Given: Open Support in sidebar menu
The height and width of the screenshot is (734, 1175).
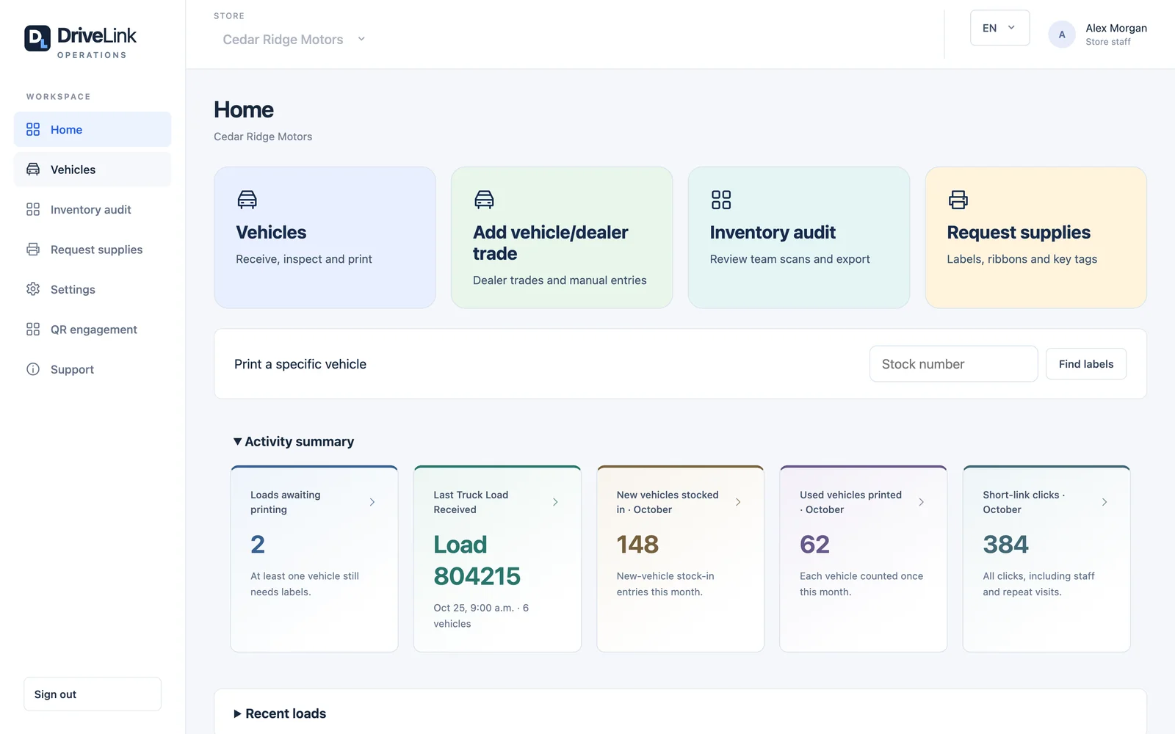Looking at the screenshot, I should pos(93,369).
